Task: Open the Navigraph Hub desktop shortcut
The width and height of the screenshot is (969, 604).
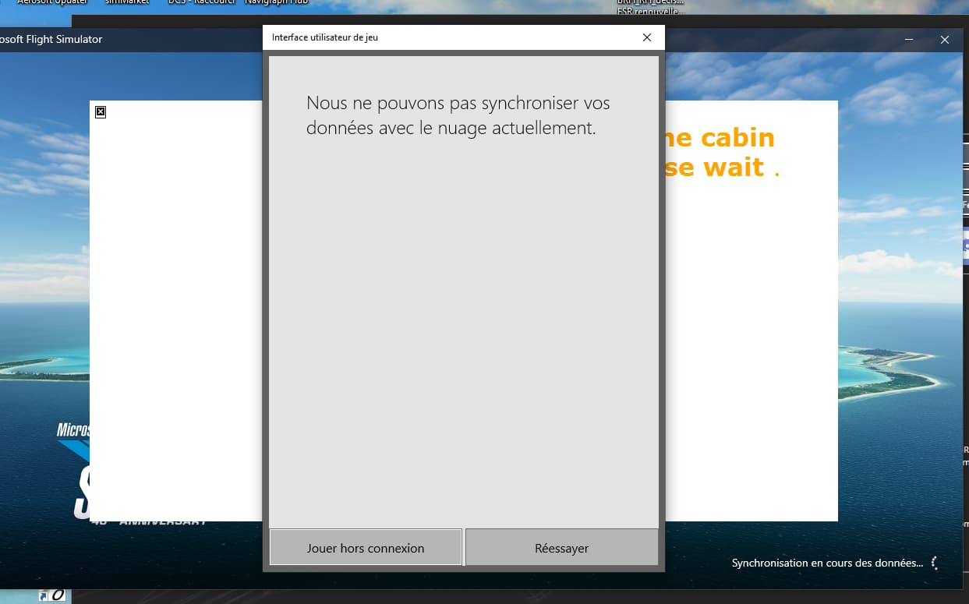Action: 276,2
